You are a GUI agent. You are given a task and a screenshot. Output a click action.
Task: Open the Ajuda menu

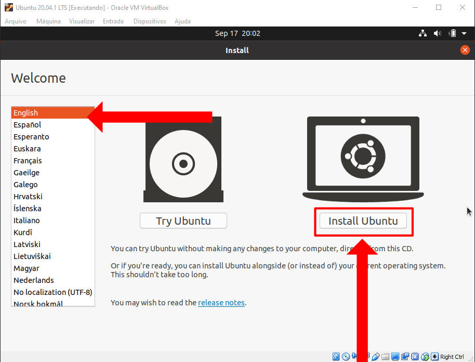coord(182,21)
